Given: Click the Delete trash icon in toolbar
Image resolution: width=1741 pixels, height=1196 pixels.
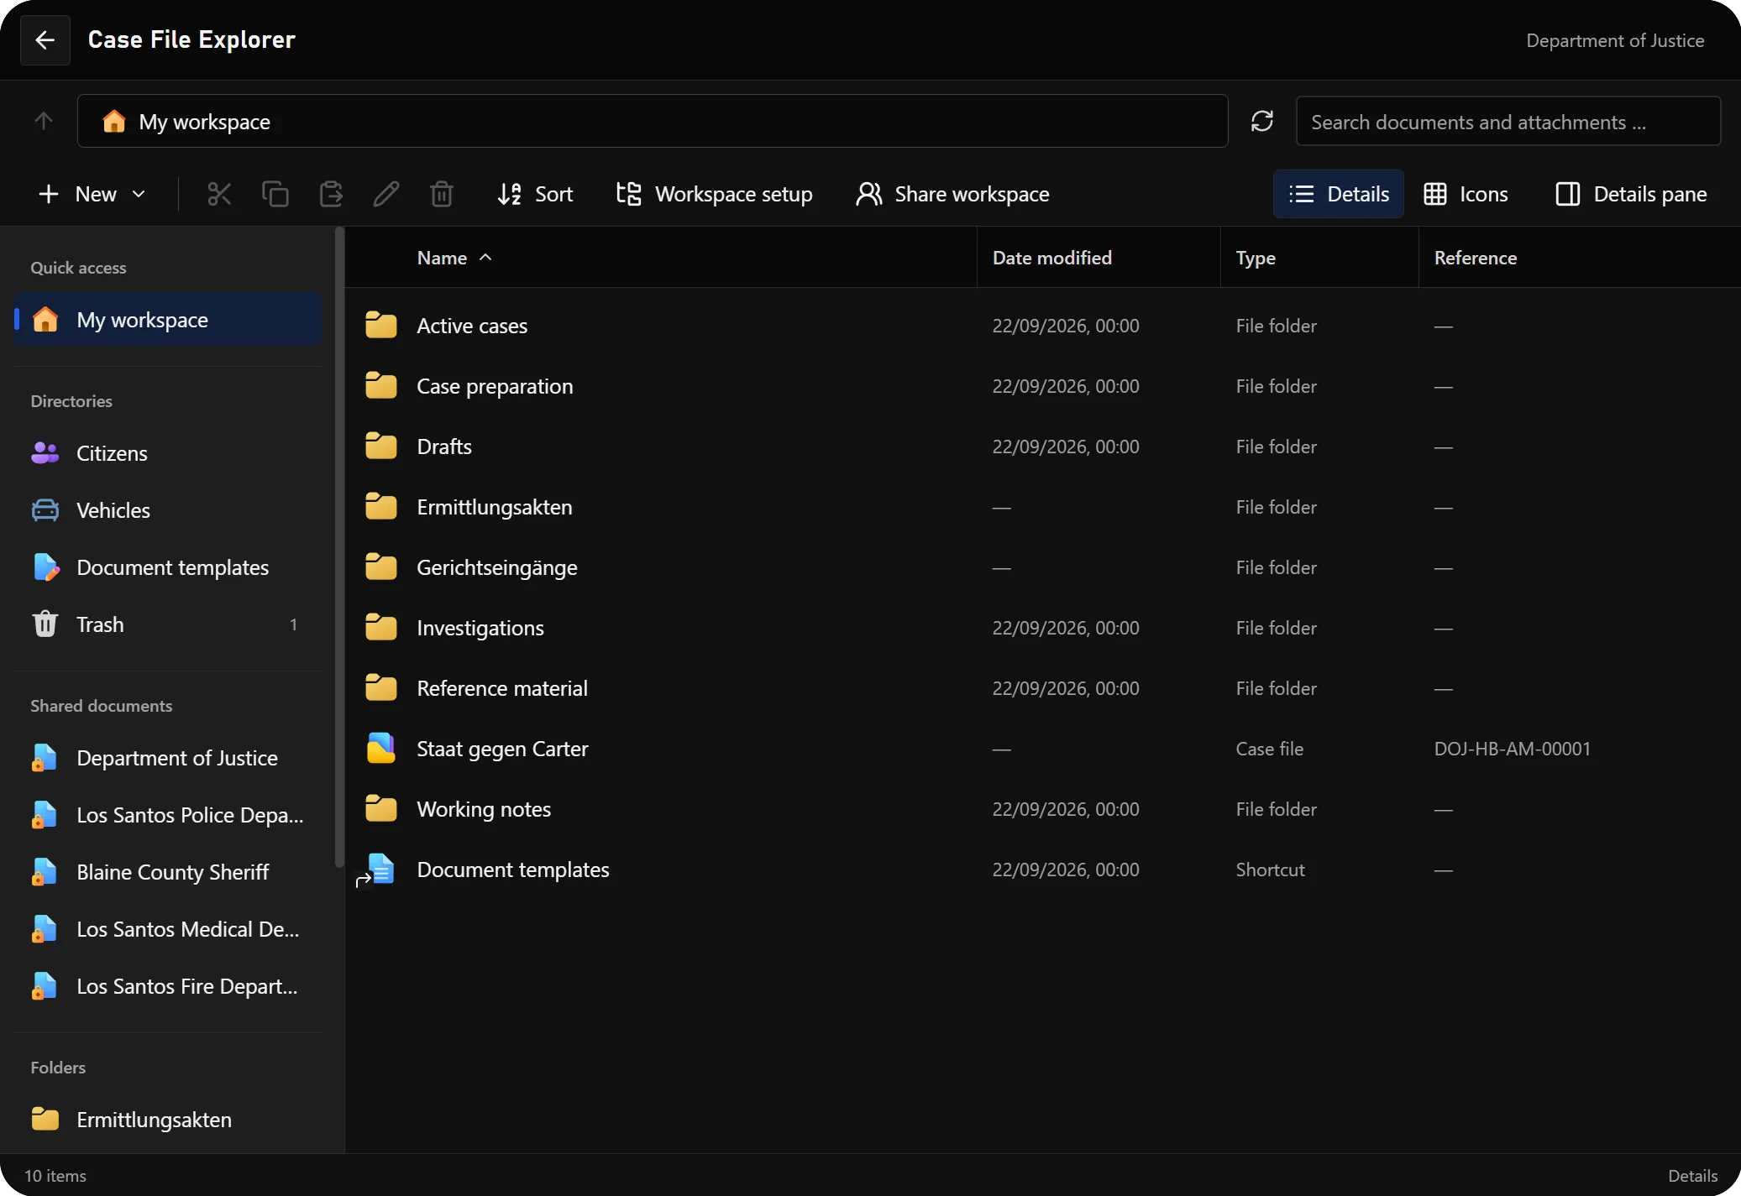Looking at the screenshot, I should [x=442, y=194].
